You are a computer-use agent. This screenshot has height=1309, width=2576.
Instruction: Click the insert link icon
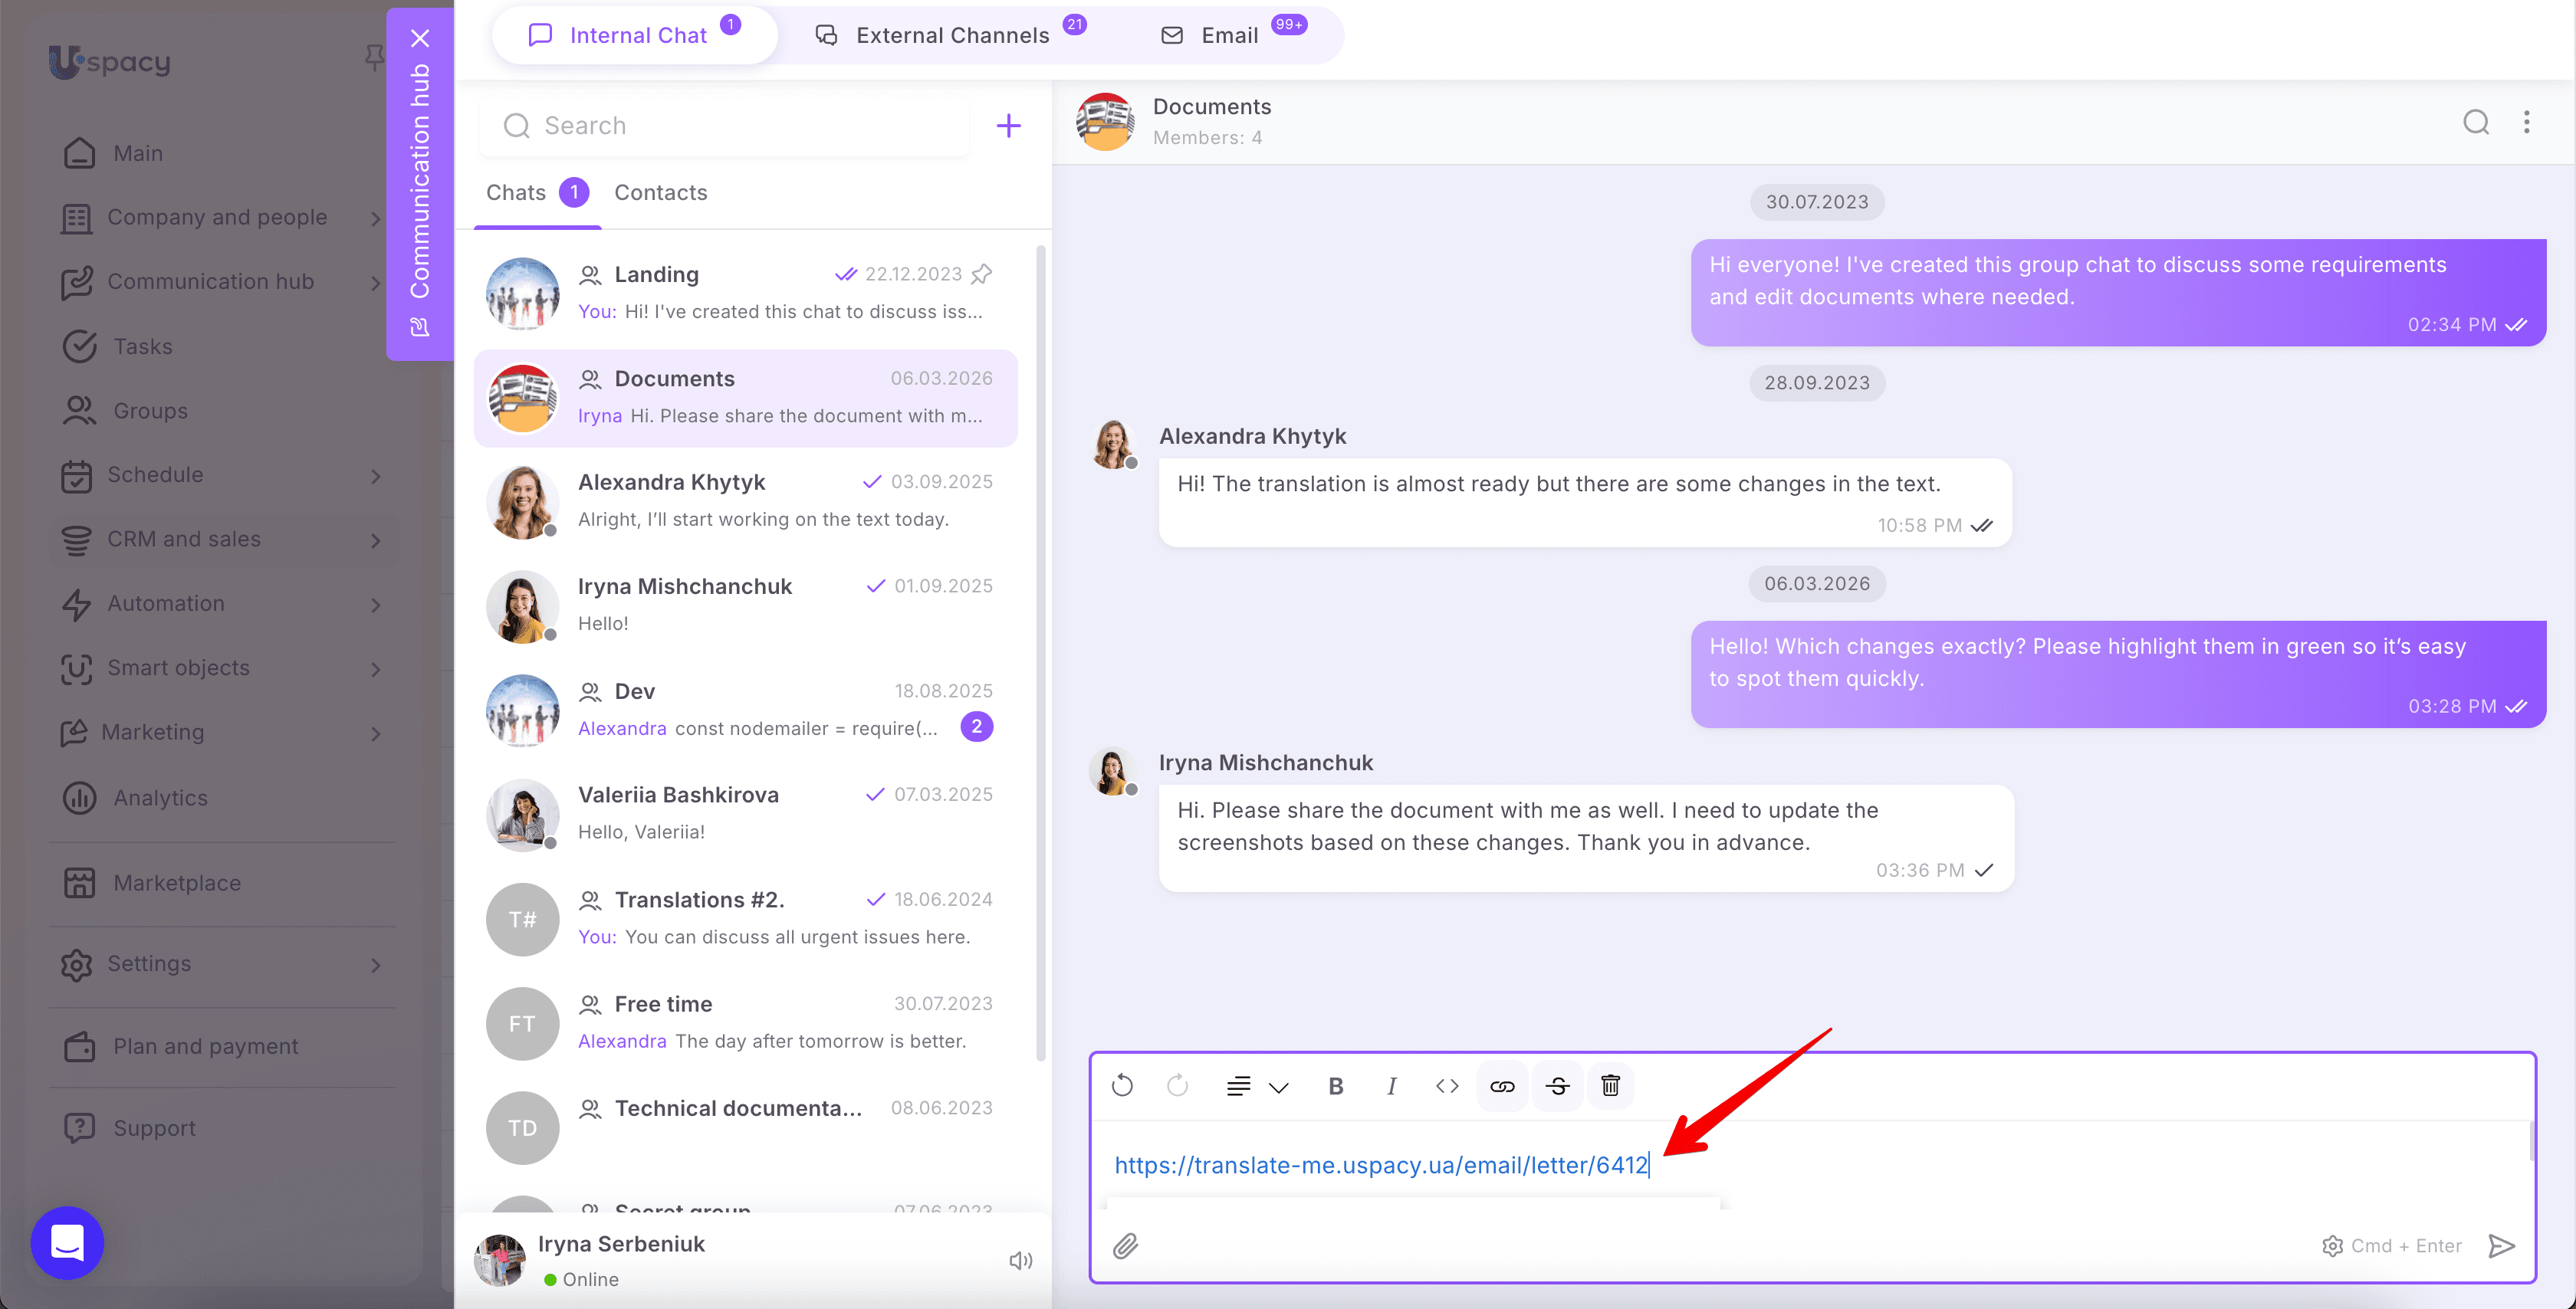[x=1502, y=1086]
